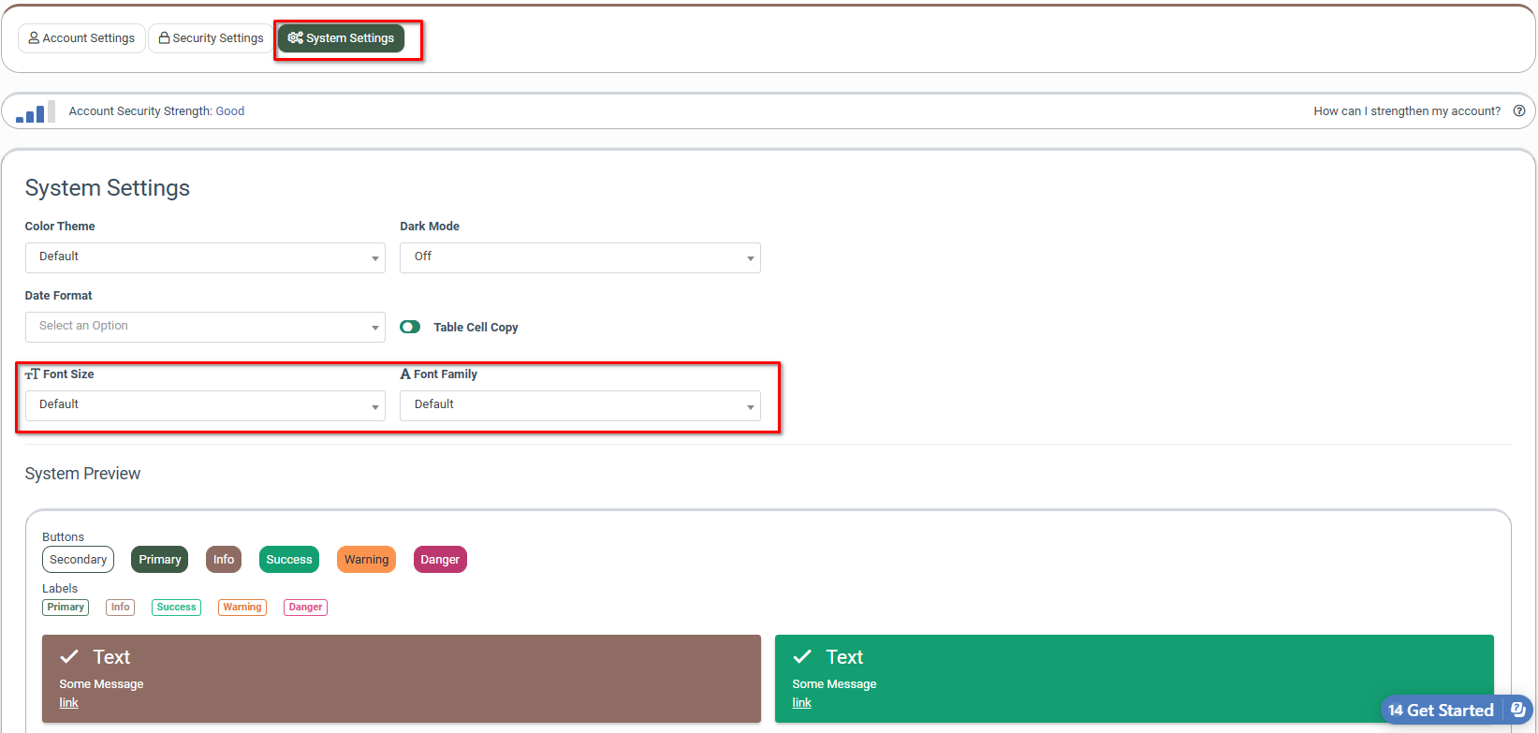Open the Security Settings tab
1538x733 pixels.
coord(211,38)
